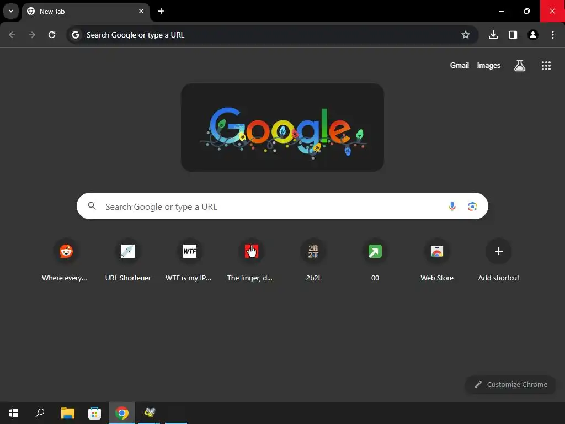
Task: Focus the Google search box
Action: 282,206
